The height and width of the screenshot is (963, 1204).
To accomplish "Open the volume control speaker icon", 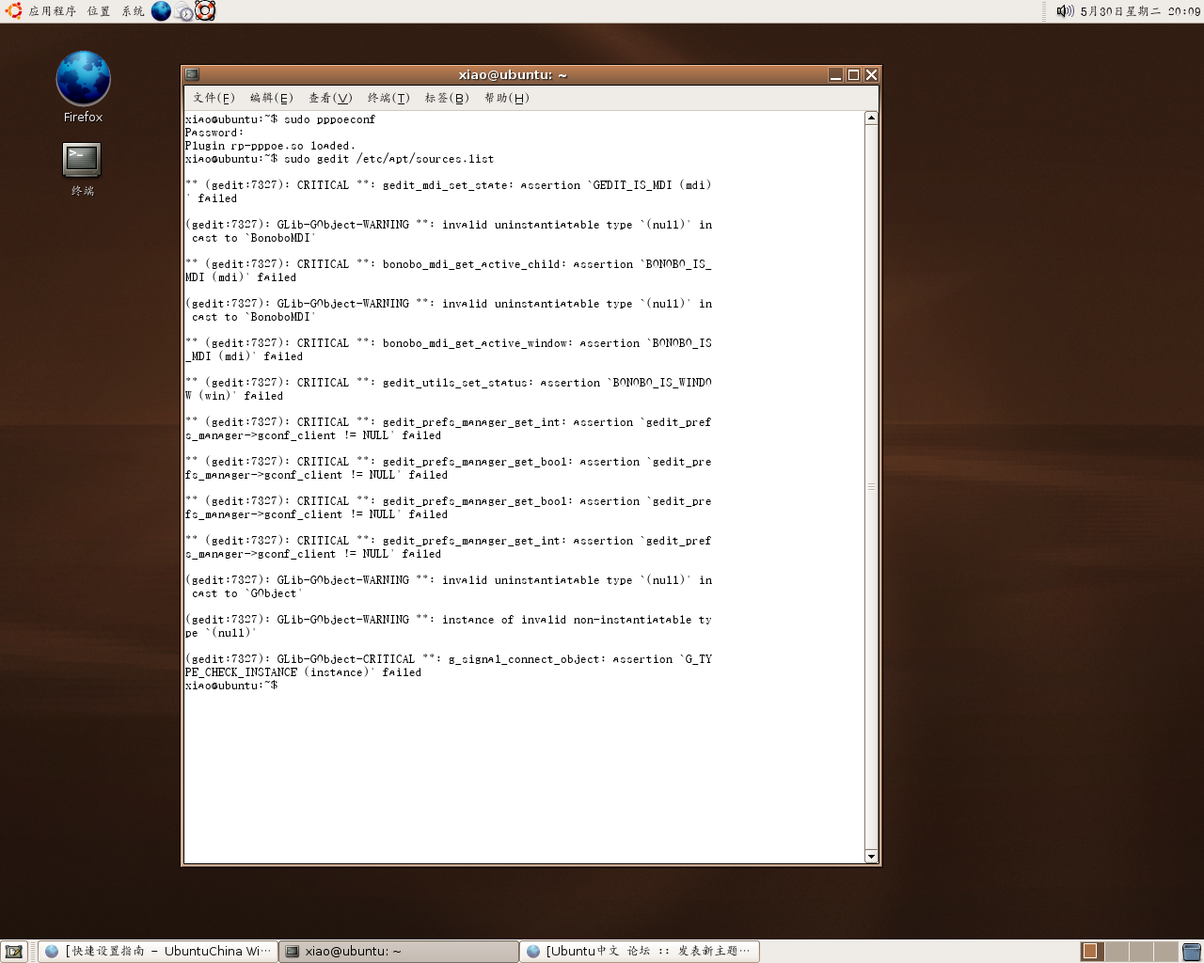I will [1065, 11].
